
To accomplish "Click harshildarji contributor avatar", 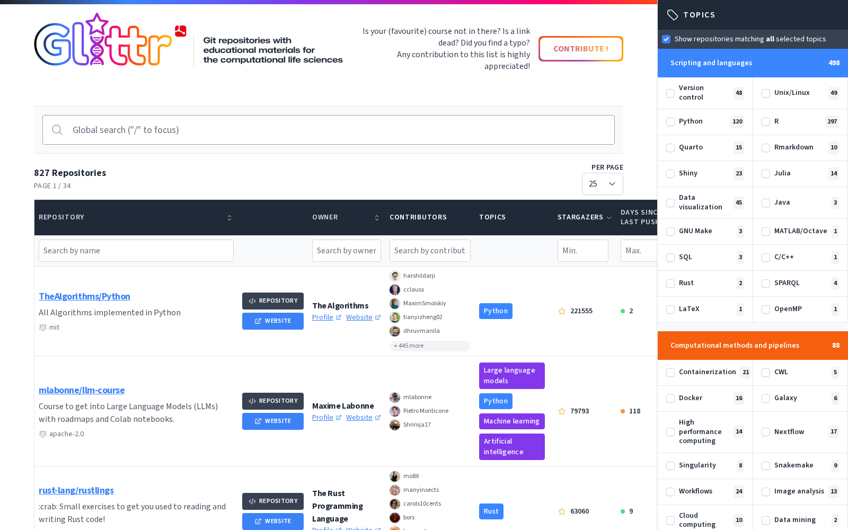I will pos(395,276).
